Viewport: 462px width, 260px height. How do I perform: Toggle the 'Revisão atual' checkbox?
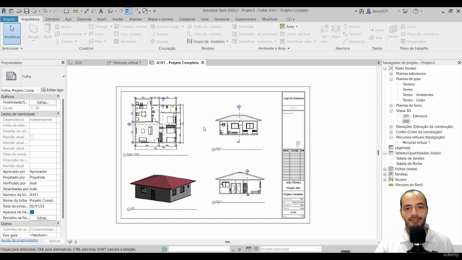point(32,136)
